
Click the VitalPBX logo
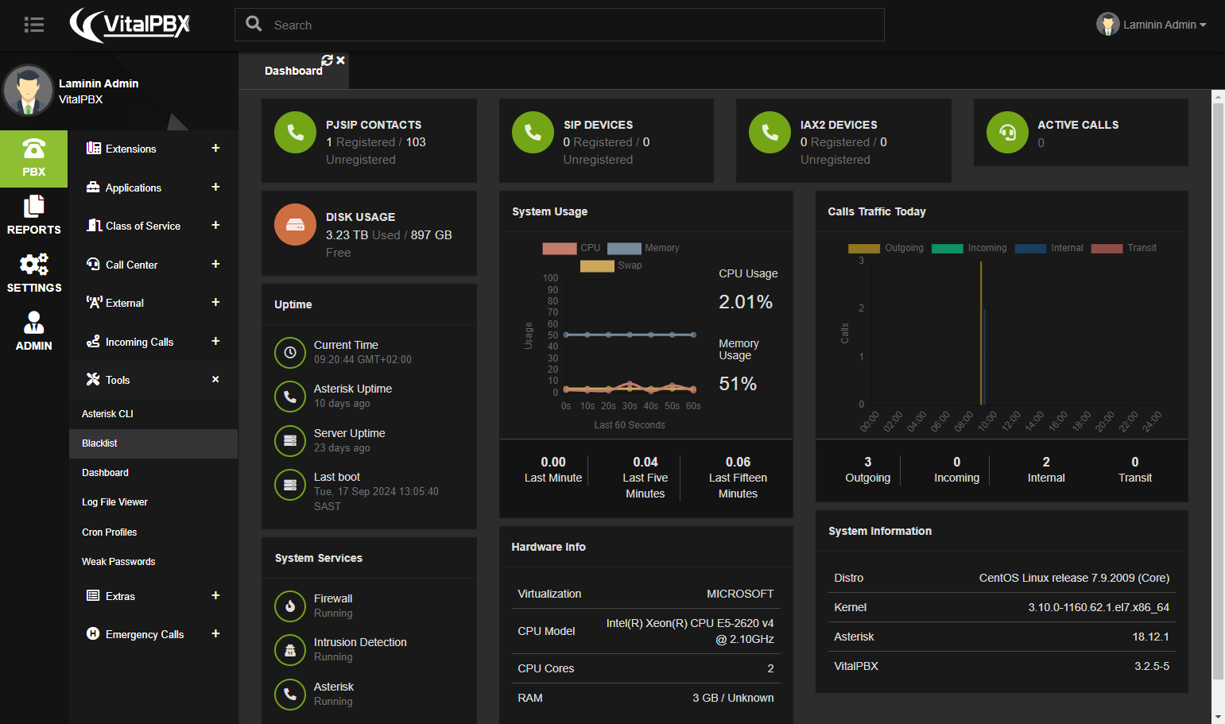130,25
